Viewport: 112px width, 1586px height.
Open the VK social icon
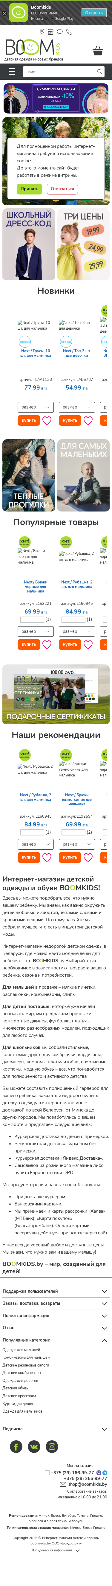pos(34,1446)
